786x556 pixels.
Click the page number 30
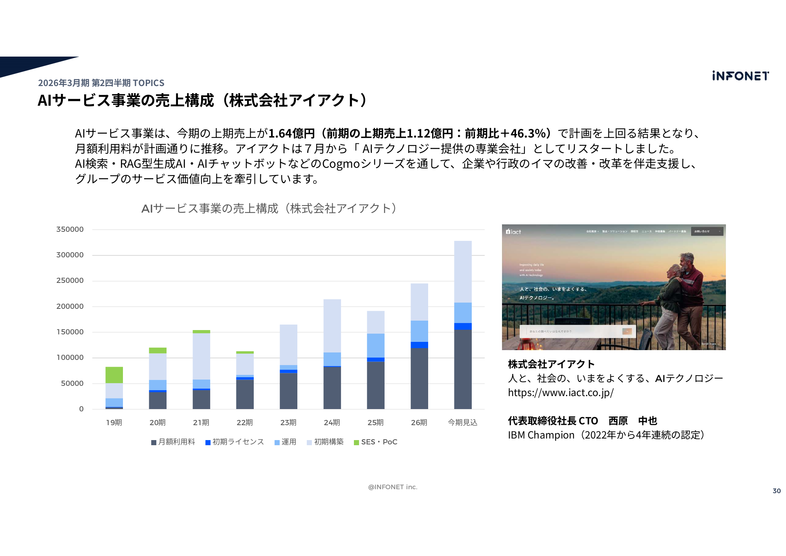click(x=776, y=491)
